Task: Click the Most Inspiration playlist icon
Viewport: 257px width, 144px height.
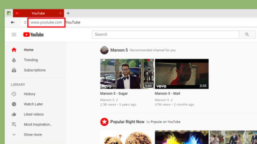Action: pos(14,124)
